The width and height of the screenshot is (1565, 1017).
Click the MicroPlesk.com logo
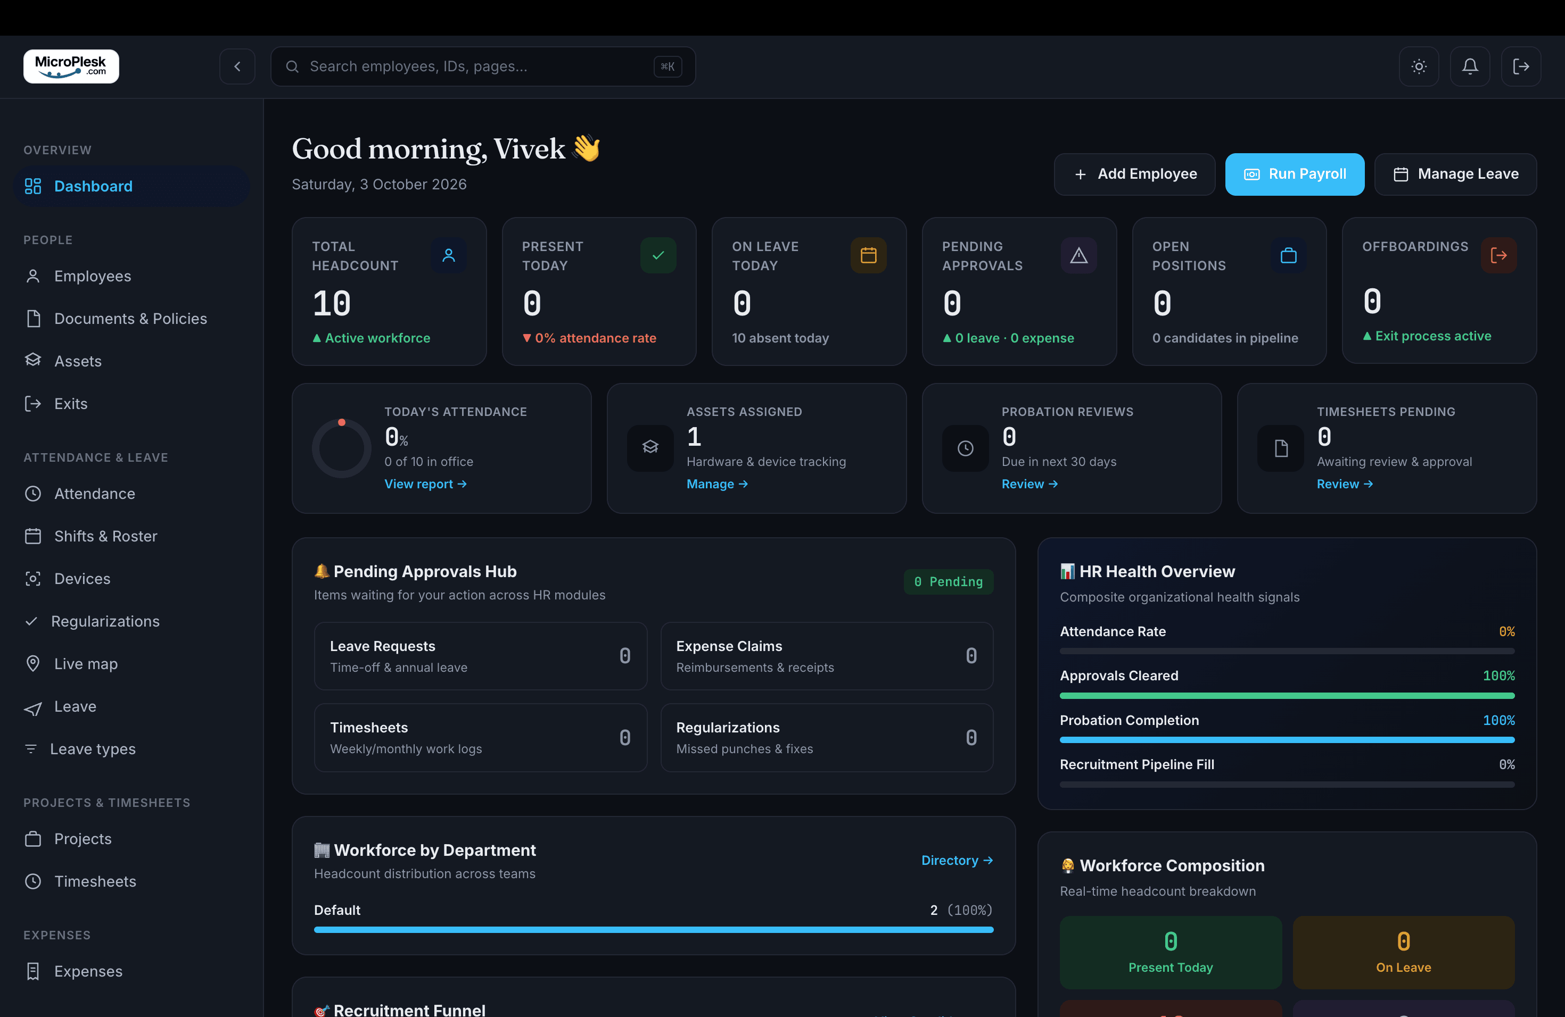pos(71,66)
